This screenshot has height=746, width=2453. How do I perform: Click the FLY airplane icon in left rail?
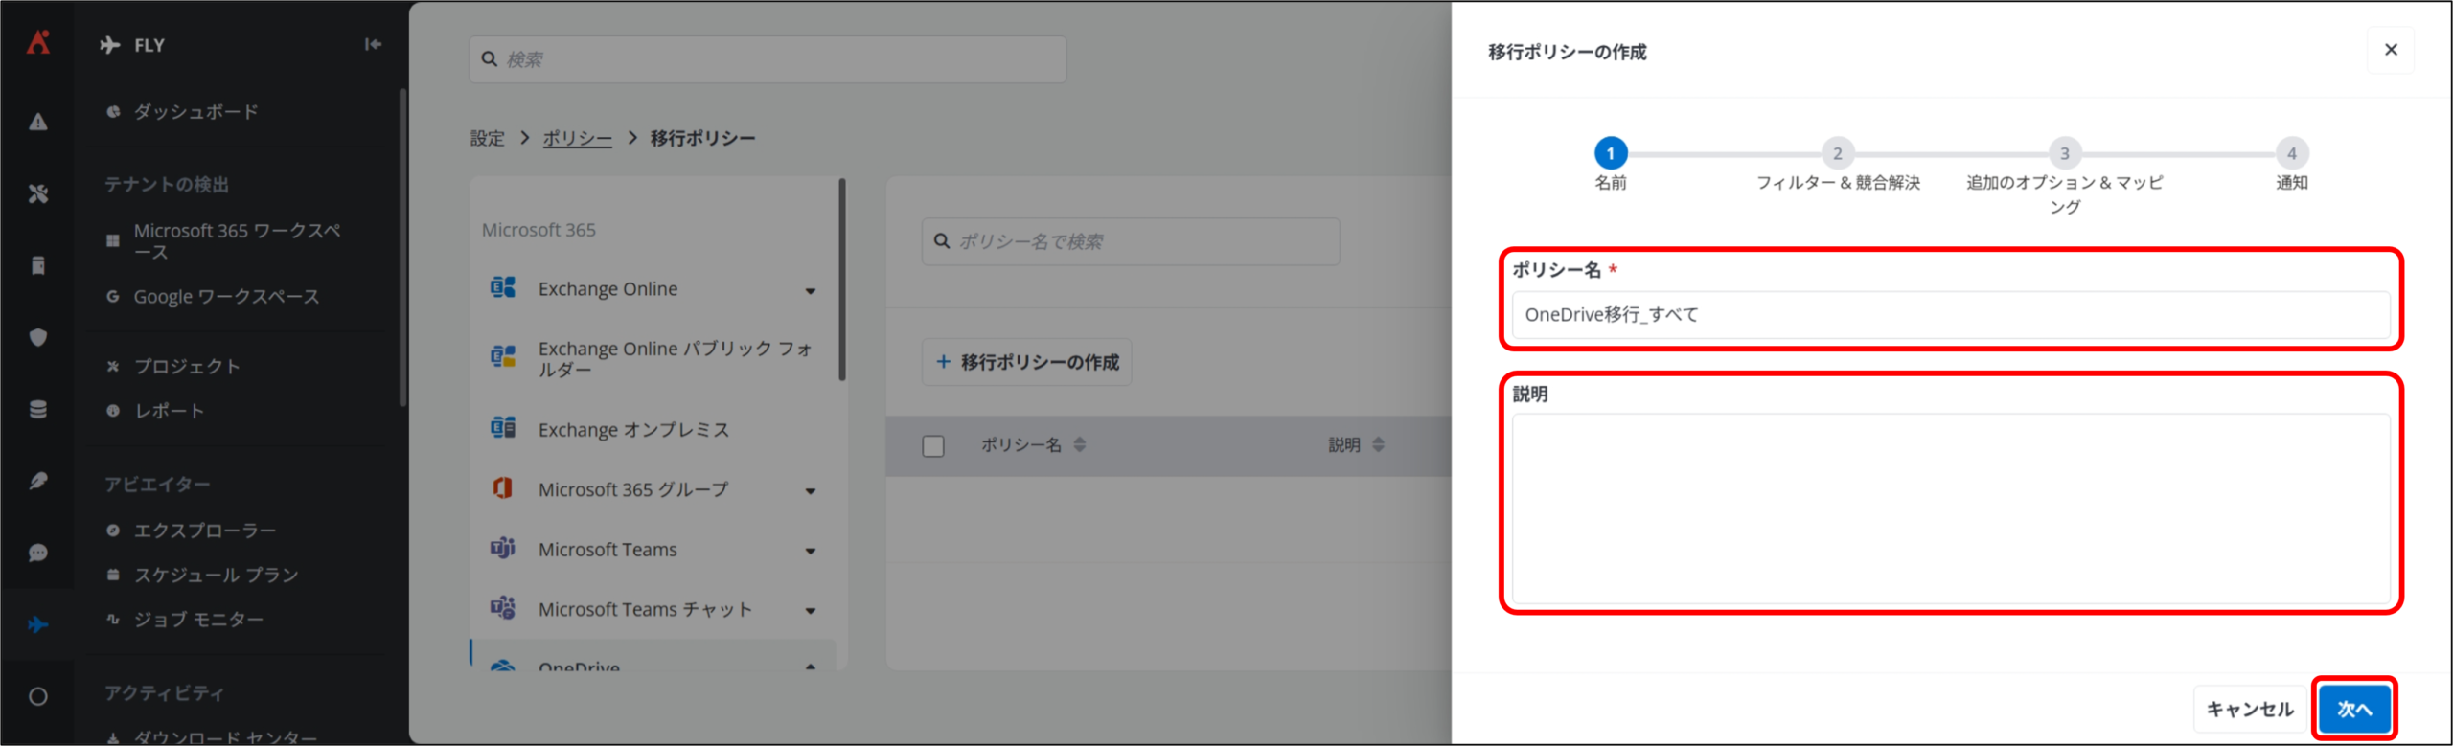click(x=37, y=624)
